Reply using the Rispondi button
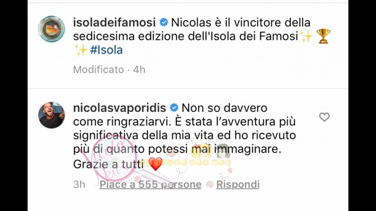Image resolution: width=376 pixels, height=211 pixels. click(x=238, y=184)
